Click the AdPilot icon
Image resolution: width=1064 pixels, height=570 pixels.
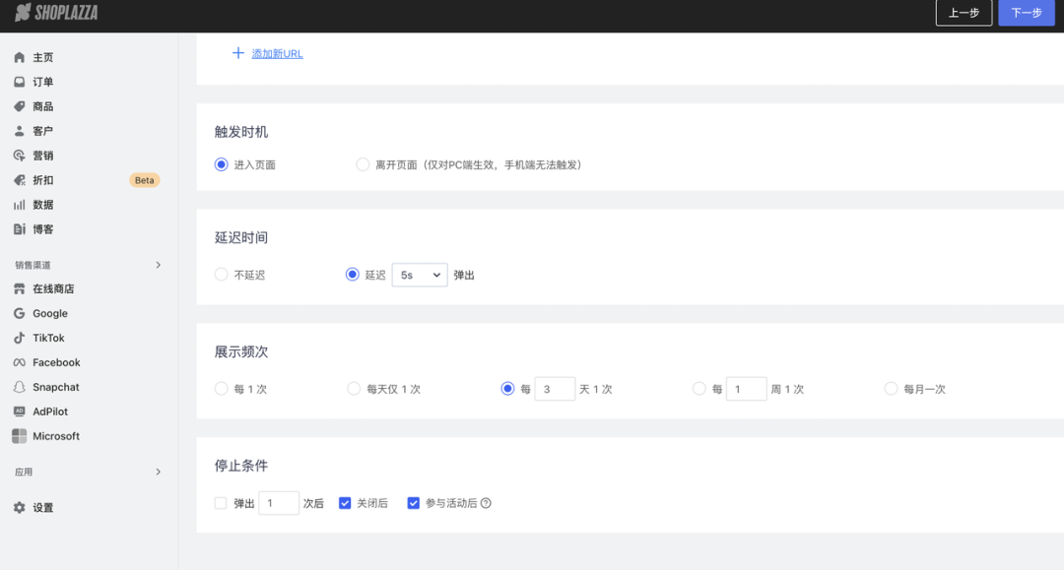pyautogui.click(x=19, y=412)
